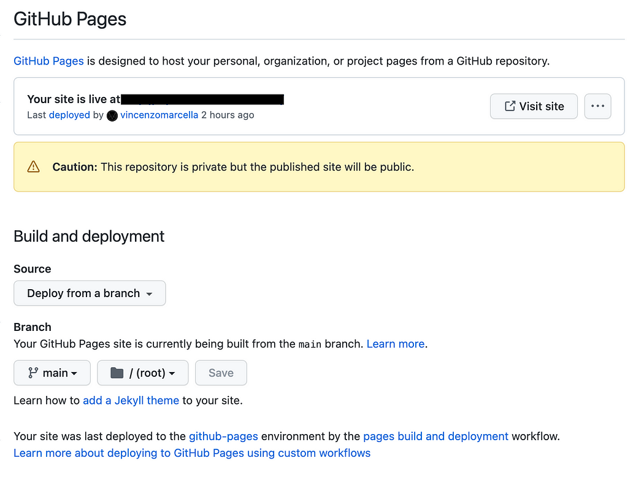Open the Learn more link about branches
644x485 pixels.
[396, 344]
